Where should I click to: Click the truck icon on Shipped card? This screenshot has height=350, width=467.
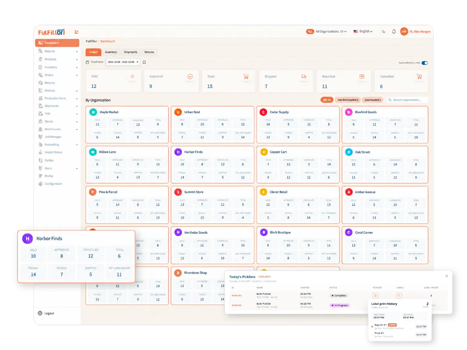coord(304,77)
